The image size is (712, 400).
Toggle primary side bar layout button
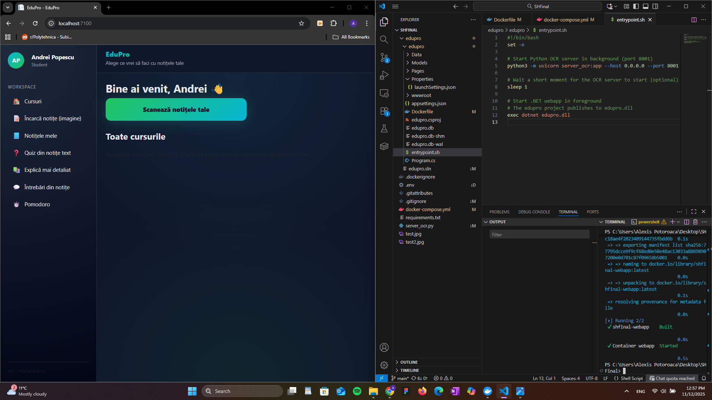coord(636,6)
